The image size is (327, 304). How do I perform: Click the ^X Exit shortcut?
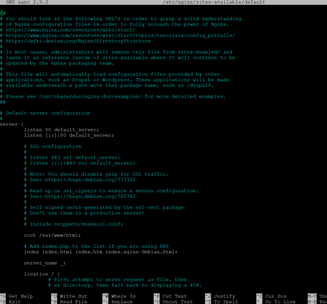(x=10, y=302)
